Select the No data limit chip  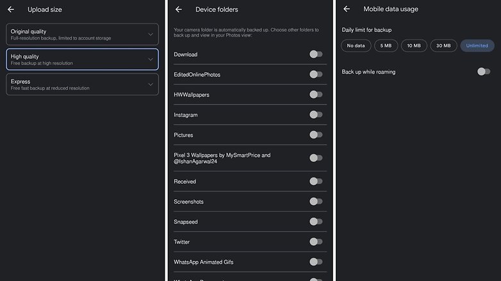point(356,45)
